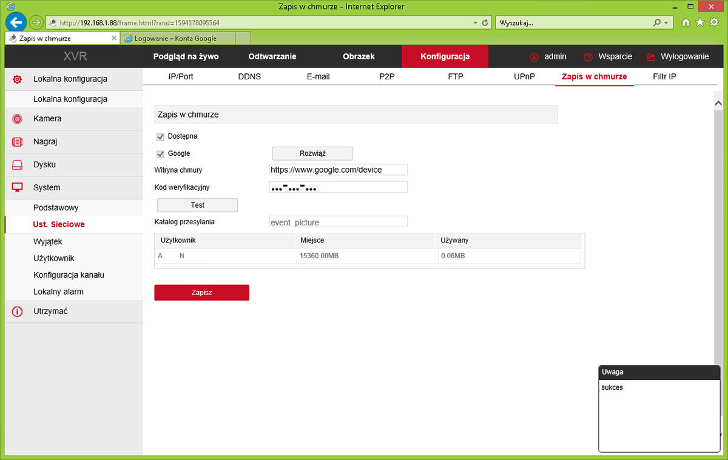Uncheck the Google checkbox
The height and width of the screenshot is (460, 728).
(x=161, y=154)
